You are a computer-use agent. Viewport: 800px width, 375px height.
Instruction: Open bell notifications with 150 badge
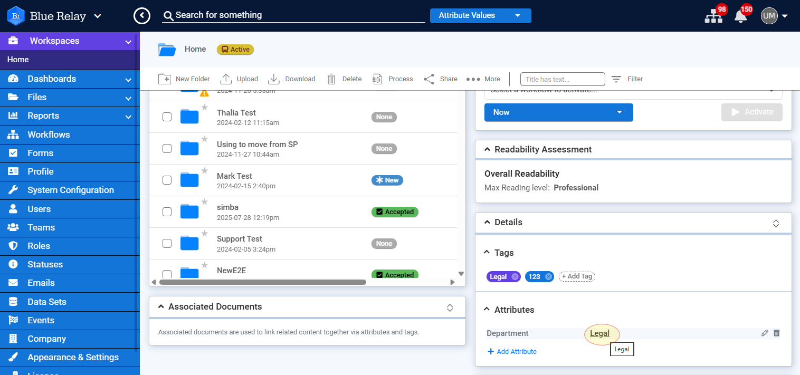(741, 16)
